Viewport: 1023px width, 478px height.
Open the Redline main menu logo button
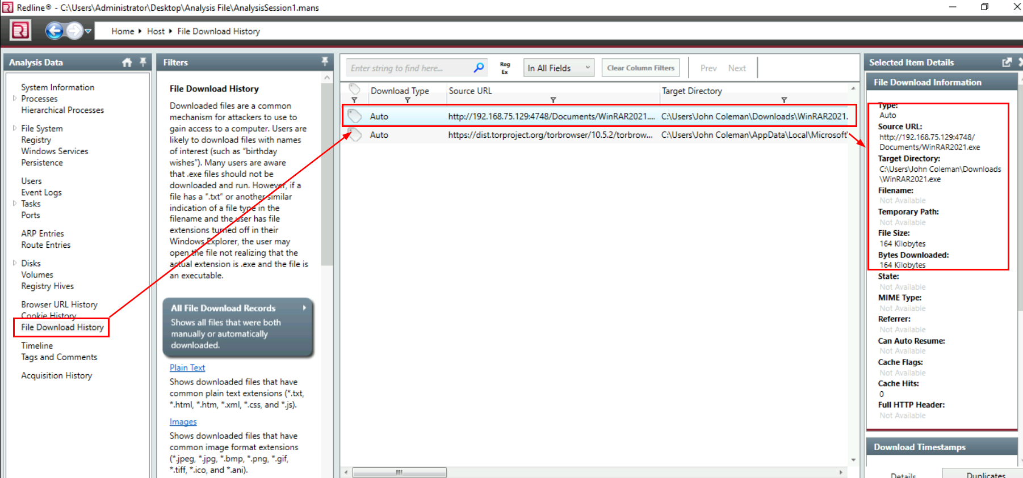20,31
